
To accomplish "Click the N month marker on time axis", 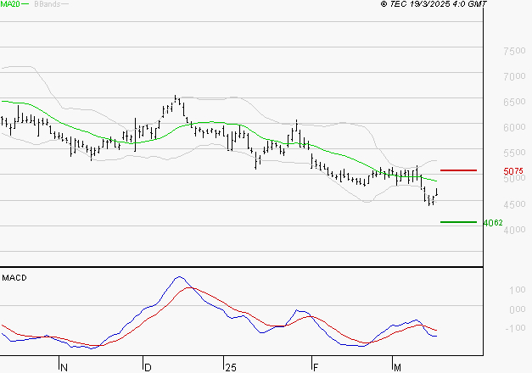I will pos(64,367).
